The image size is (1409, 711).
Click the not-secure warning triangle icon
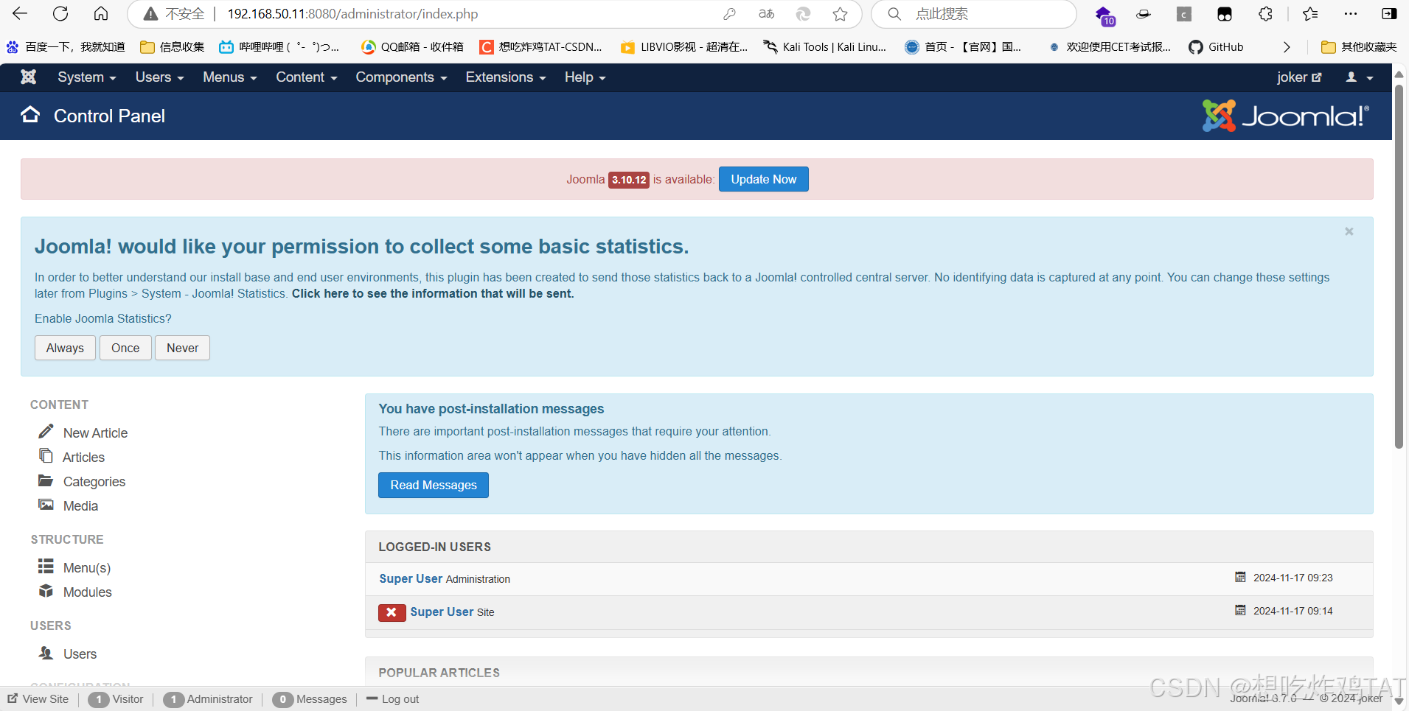(150, 14)
